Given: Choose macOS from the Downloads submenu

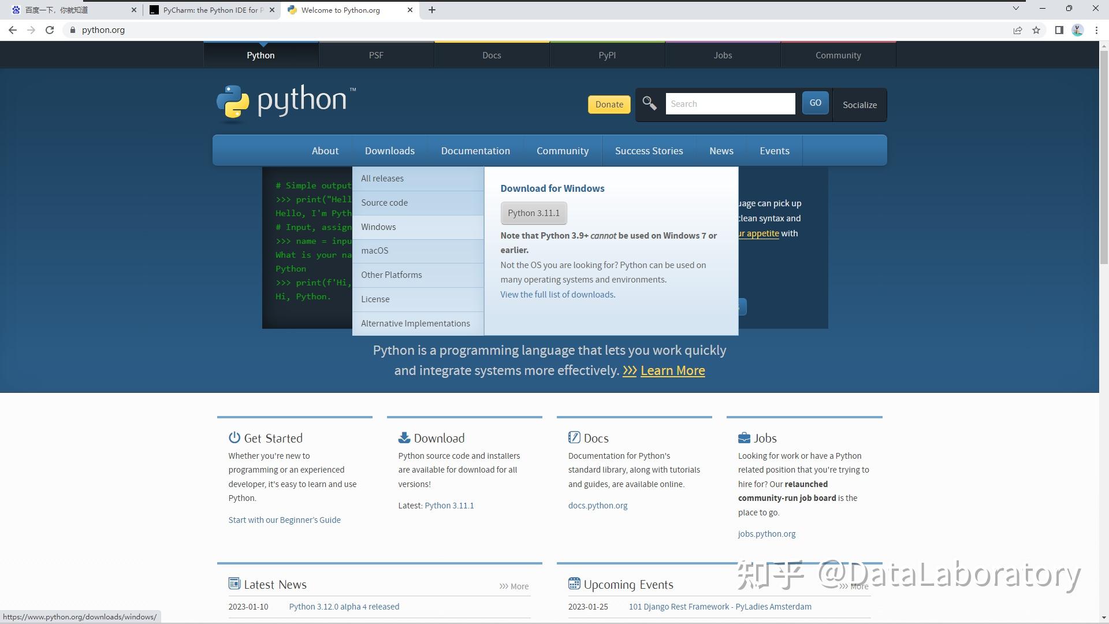Looking at the screenshot, I should (374, 251).
